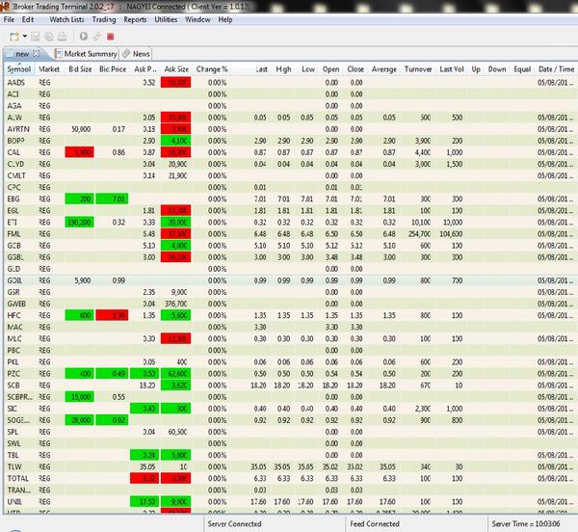This screenshot has height=532, width=578.
Task: Click the Broker Trading Terminal app icon in title bar
Action: (x=5, y=6)
